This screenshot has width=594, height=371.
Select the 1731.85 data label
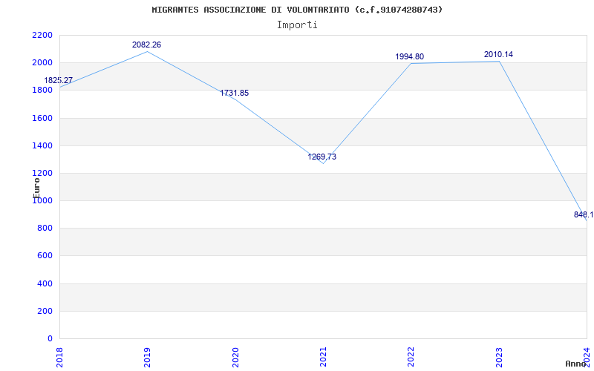pyautogui.click(x=235, y=93)
